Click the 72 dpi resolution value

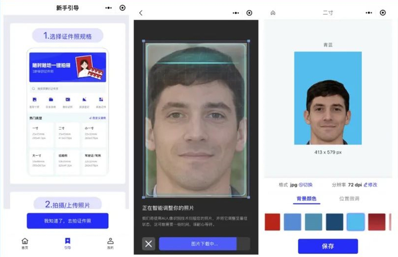click(355, 185)
